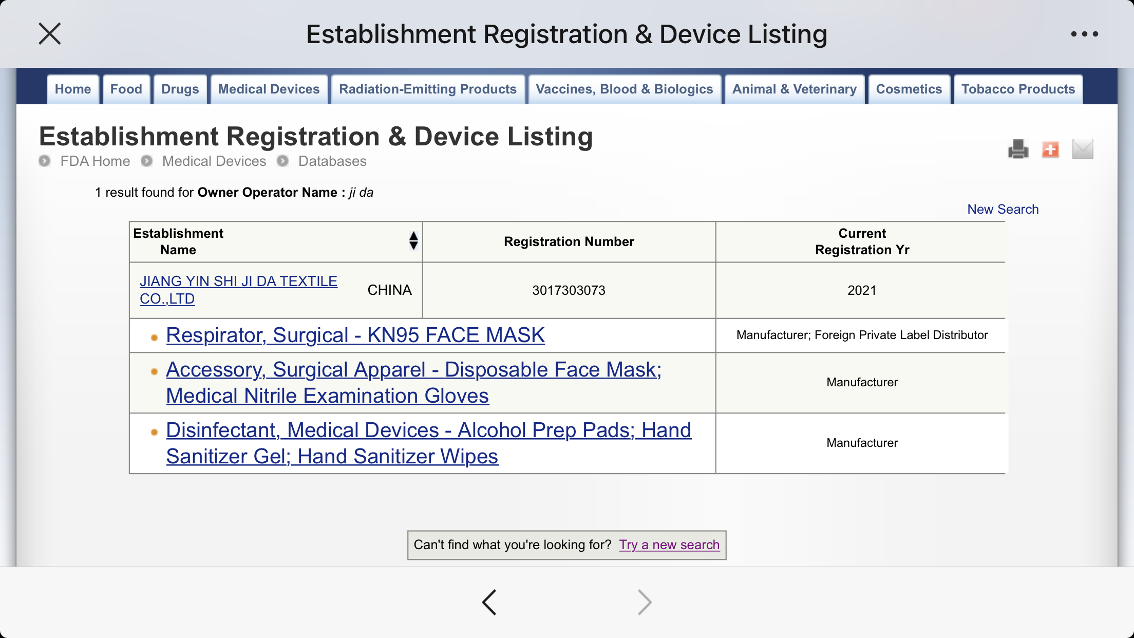Viewport: 1134px width, 638px height.
Task: Open the Drugs tab
Action: [x=180, y=89]
